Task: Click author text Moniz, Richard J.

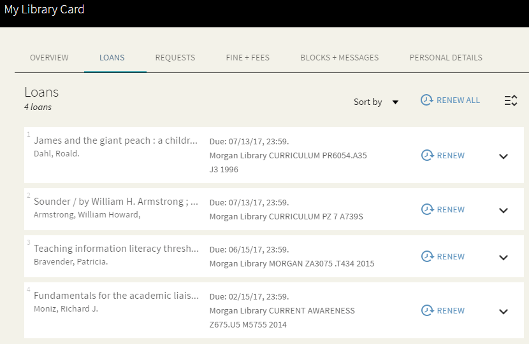Action: [x=66, y=308]
